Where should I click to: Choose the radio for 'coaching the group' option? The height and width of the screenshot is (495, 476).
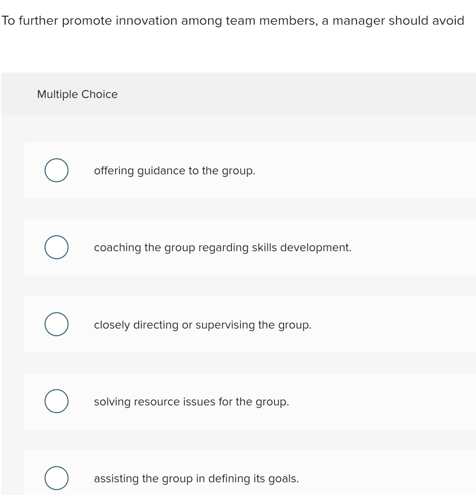pos(56,247)
